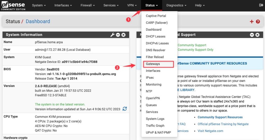The height and width of the screenshot is (140, 265).
Task: Close the Netgate Services And Support widget
Action: pyautogui.click(x=257, y=35)
